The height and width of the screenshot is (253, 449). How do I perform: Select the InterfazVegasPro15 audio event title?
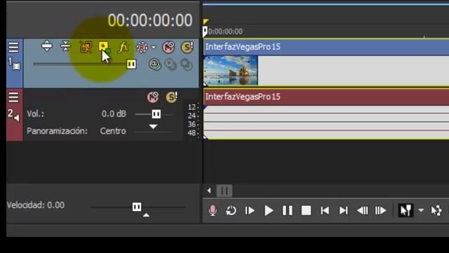pos(243,97)
